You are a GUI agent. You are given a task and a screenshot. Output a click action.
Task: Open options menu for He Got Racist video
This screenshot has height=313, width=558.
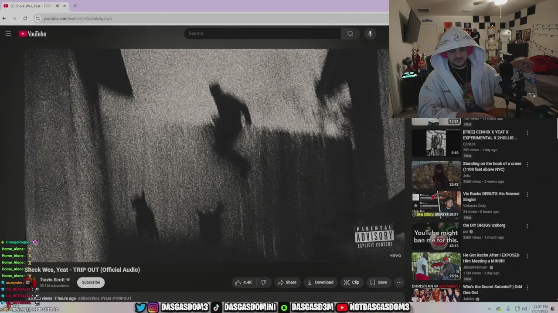pyautogui.click(x=527, y=256)
